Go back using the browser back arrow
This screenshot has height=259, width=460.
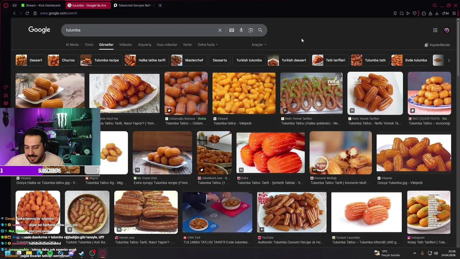coord(14,13)
